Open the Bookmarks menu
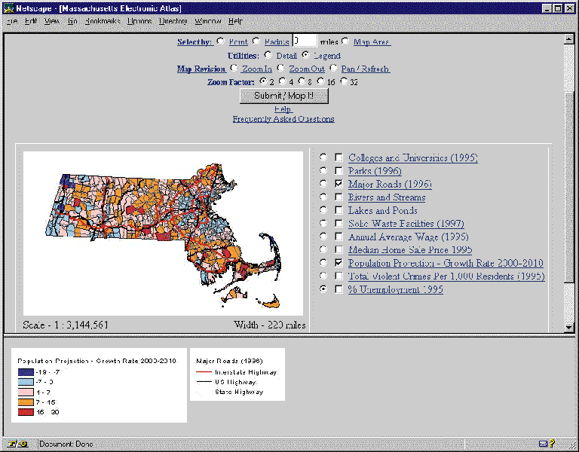Screen dimensions: 579x452 [102, 21]
